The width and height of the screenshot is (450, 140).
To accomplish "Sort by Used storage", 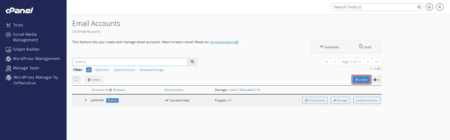I will tap(233, 90).
